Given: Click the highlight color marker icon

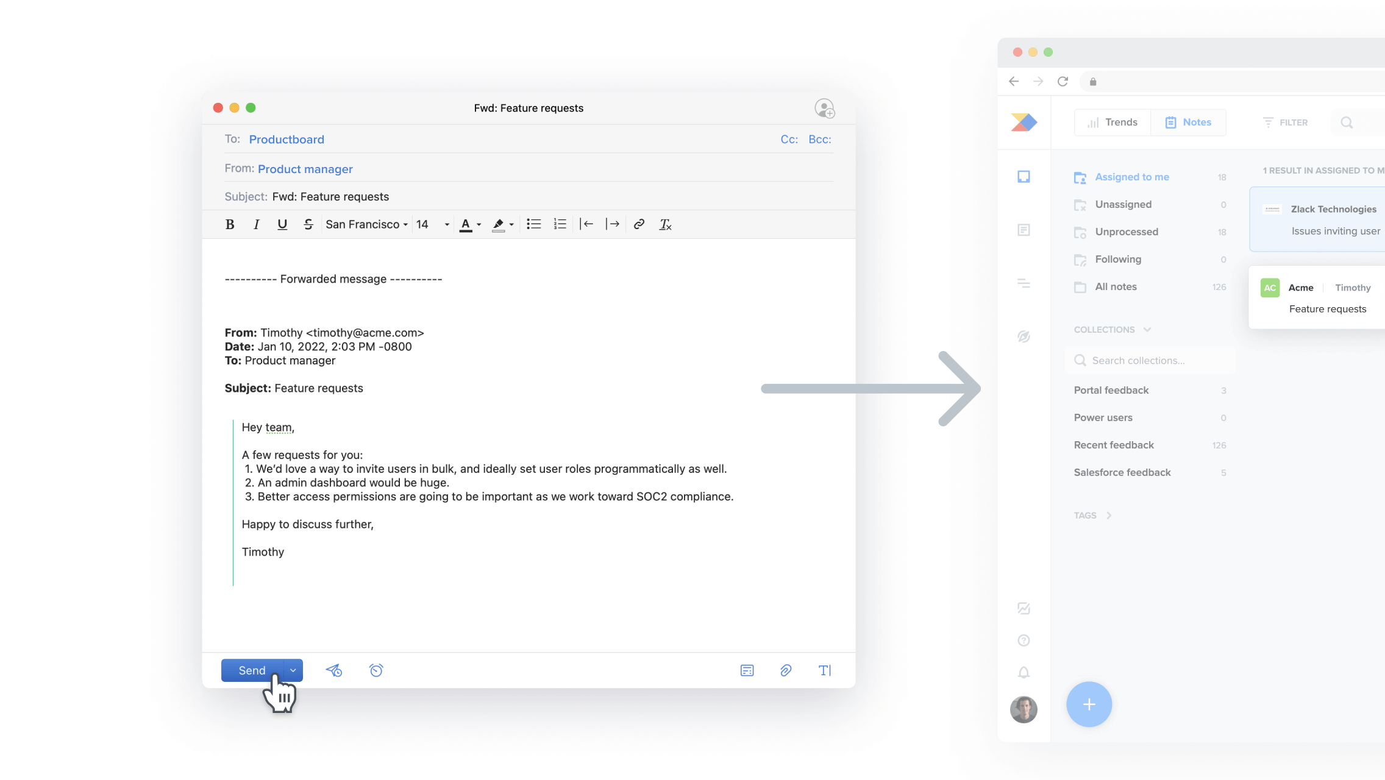Looking at the screenshot, I should click(498, 224).
